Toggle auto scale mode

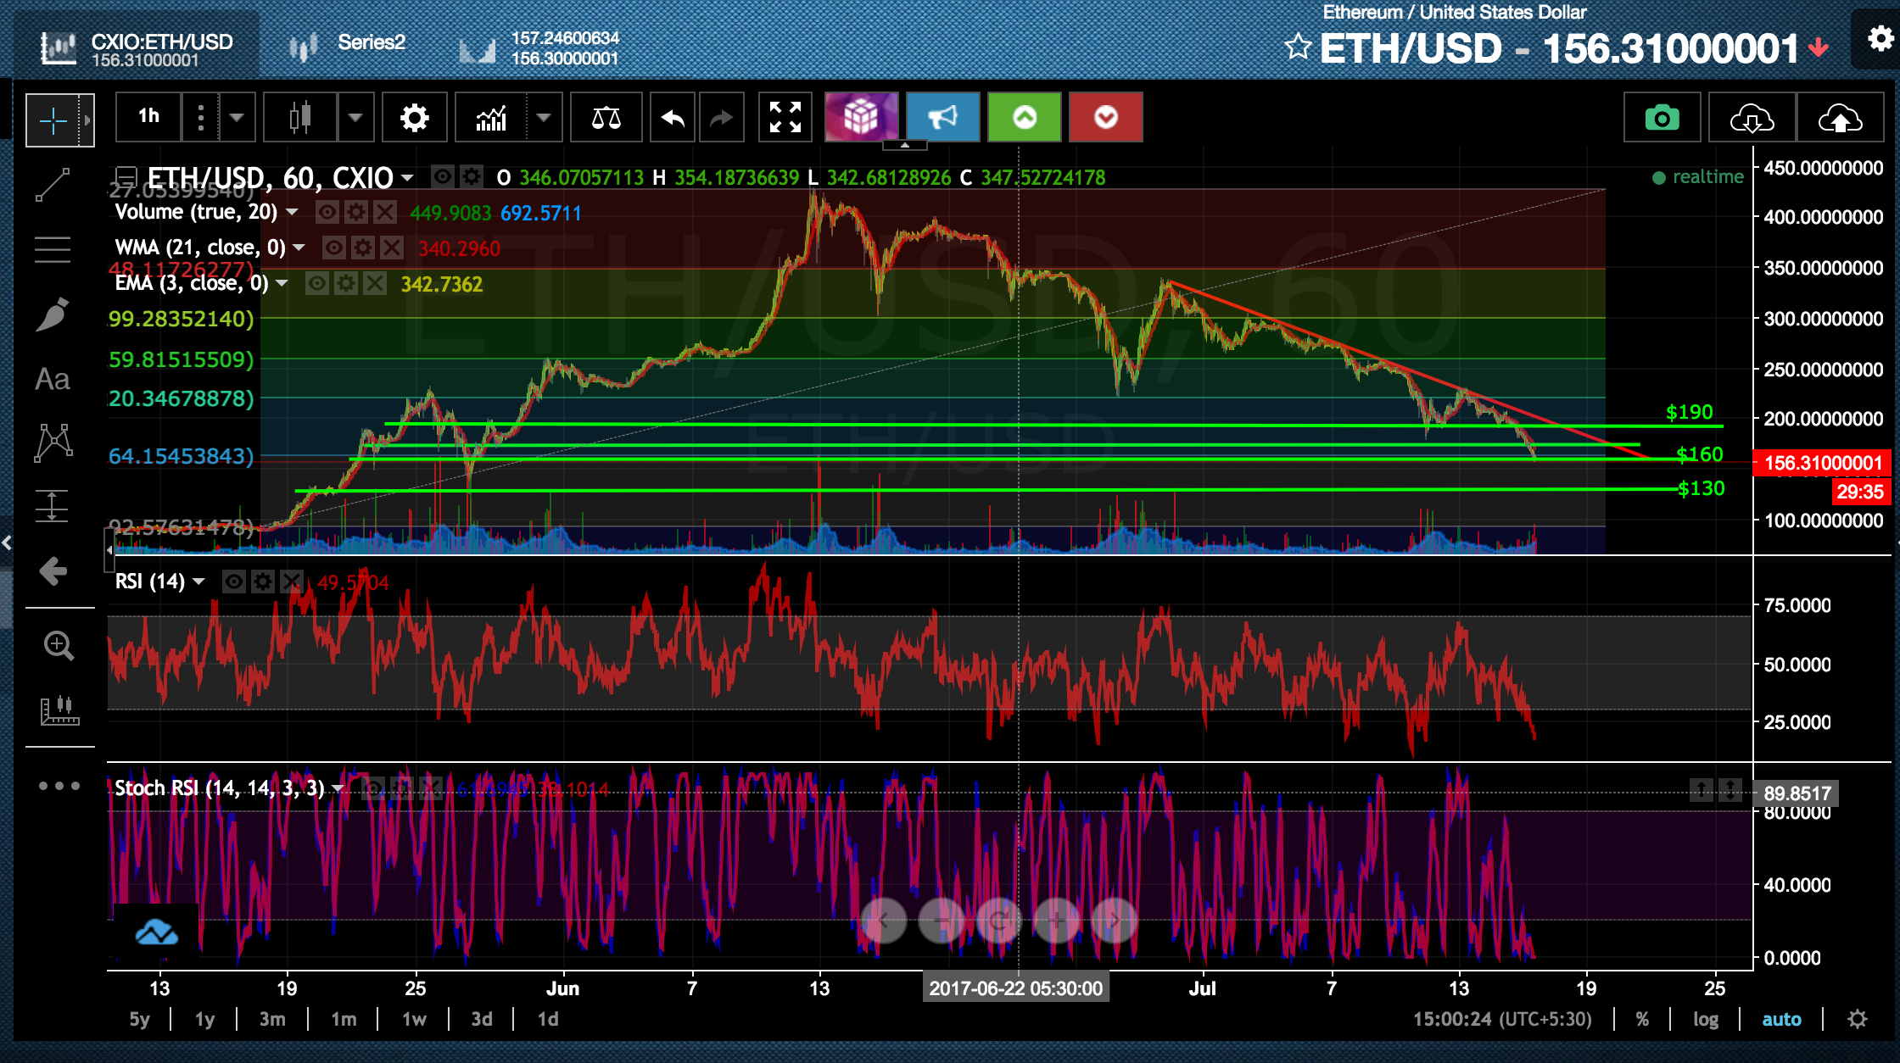(1781, 1019)
